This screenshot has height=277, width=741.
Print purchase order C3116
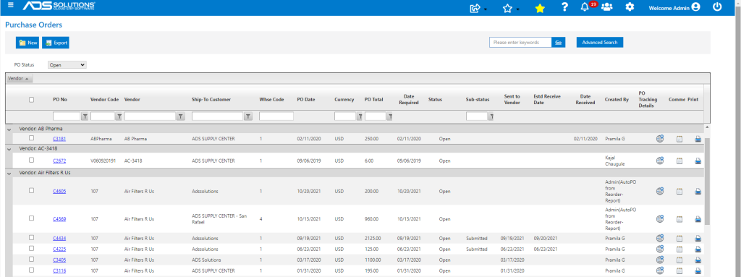[x=698, y=271]
